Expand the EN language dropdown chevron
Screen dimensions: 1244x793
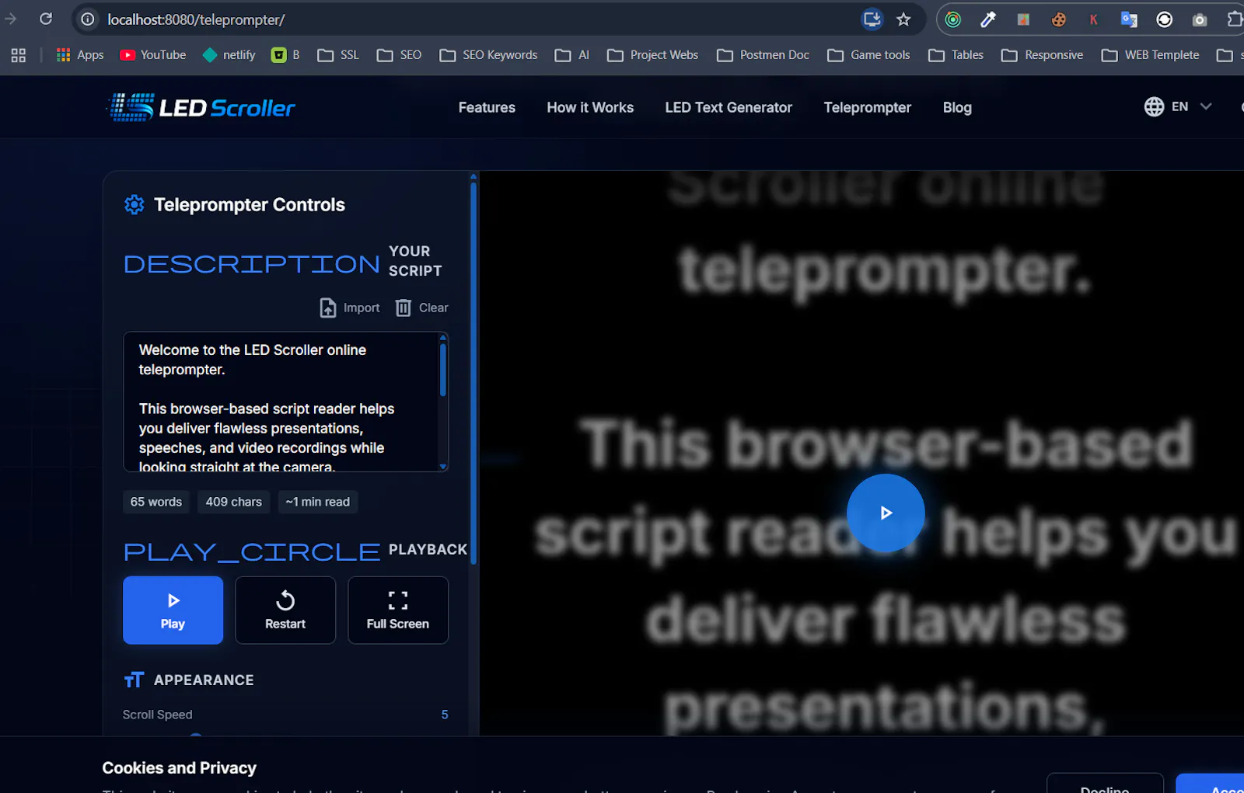(x=1206, y=106)
